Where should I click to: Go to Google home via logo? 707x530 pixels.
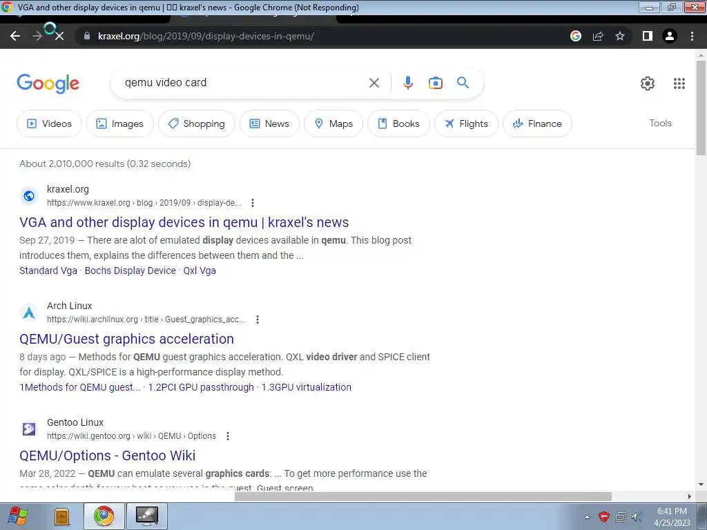coord(48,84)
